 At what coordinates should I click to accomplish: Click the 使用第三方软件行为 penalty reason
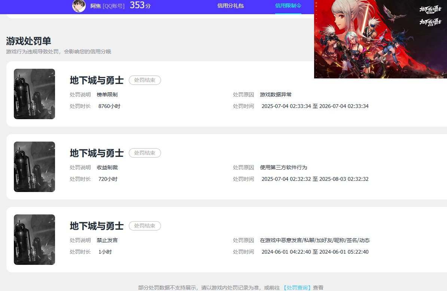(283, 167)
